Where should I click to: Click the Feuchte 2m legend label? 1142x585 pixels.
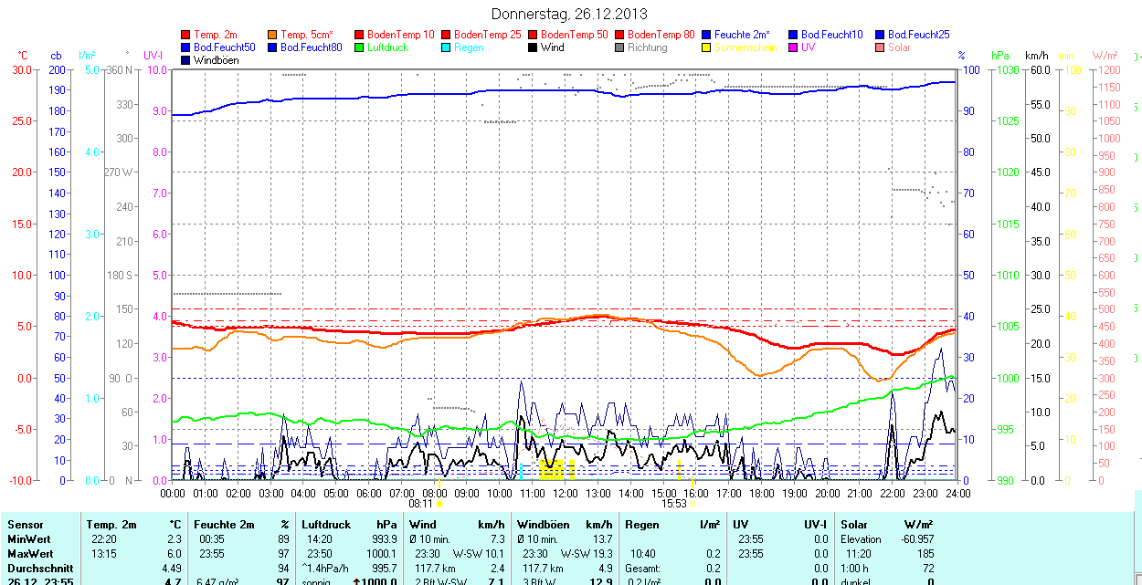742,35
